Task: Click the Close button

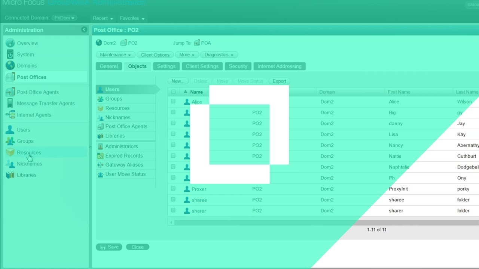Action: 137,247
